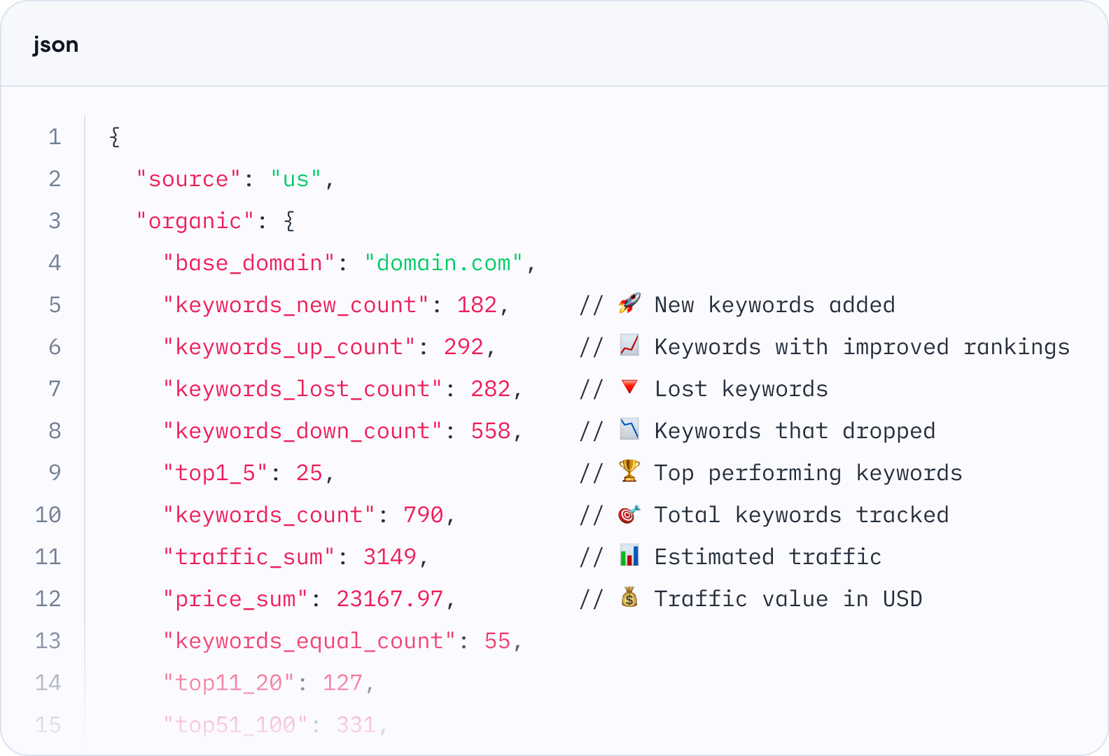The width and height of the screenshot is (1109, 756).
Task: Click the "source" key on line 2
Action: tap(188, 179)
